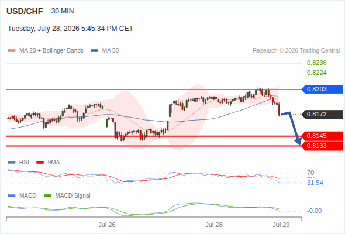Click the Jul 28 time axis label

coord(214,225)
